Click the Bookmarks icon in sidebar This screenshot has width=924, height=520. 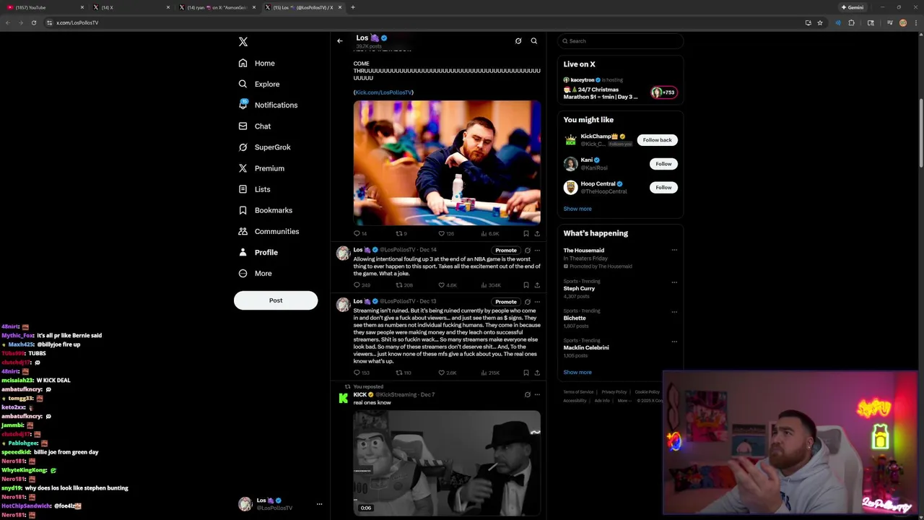(x=243, y=210)
